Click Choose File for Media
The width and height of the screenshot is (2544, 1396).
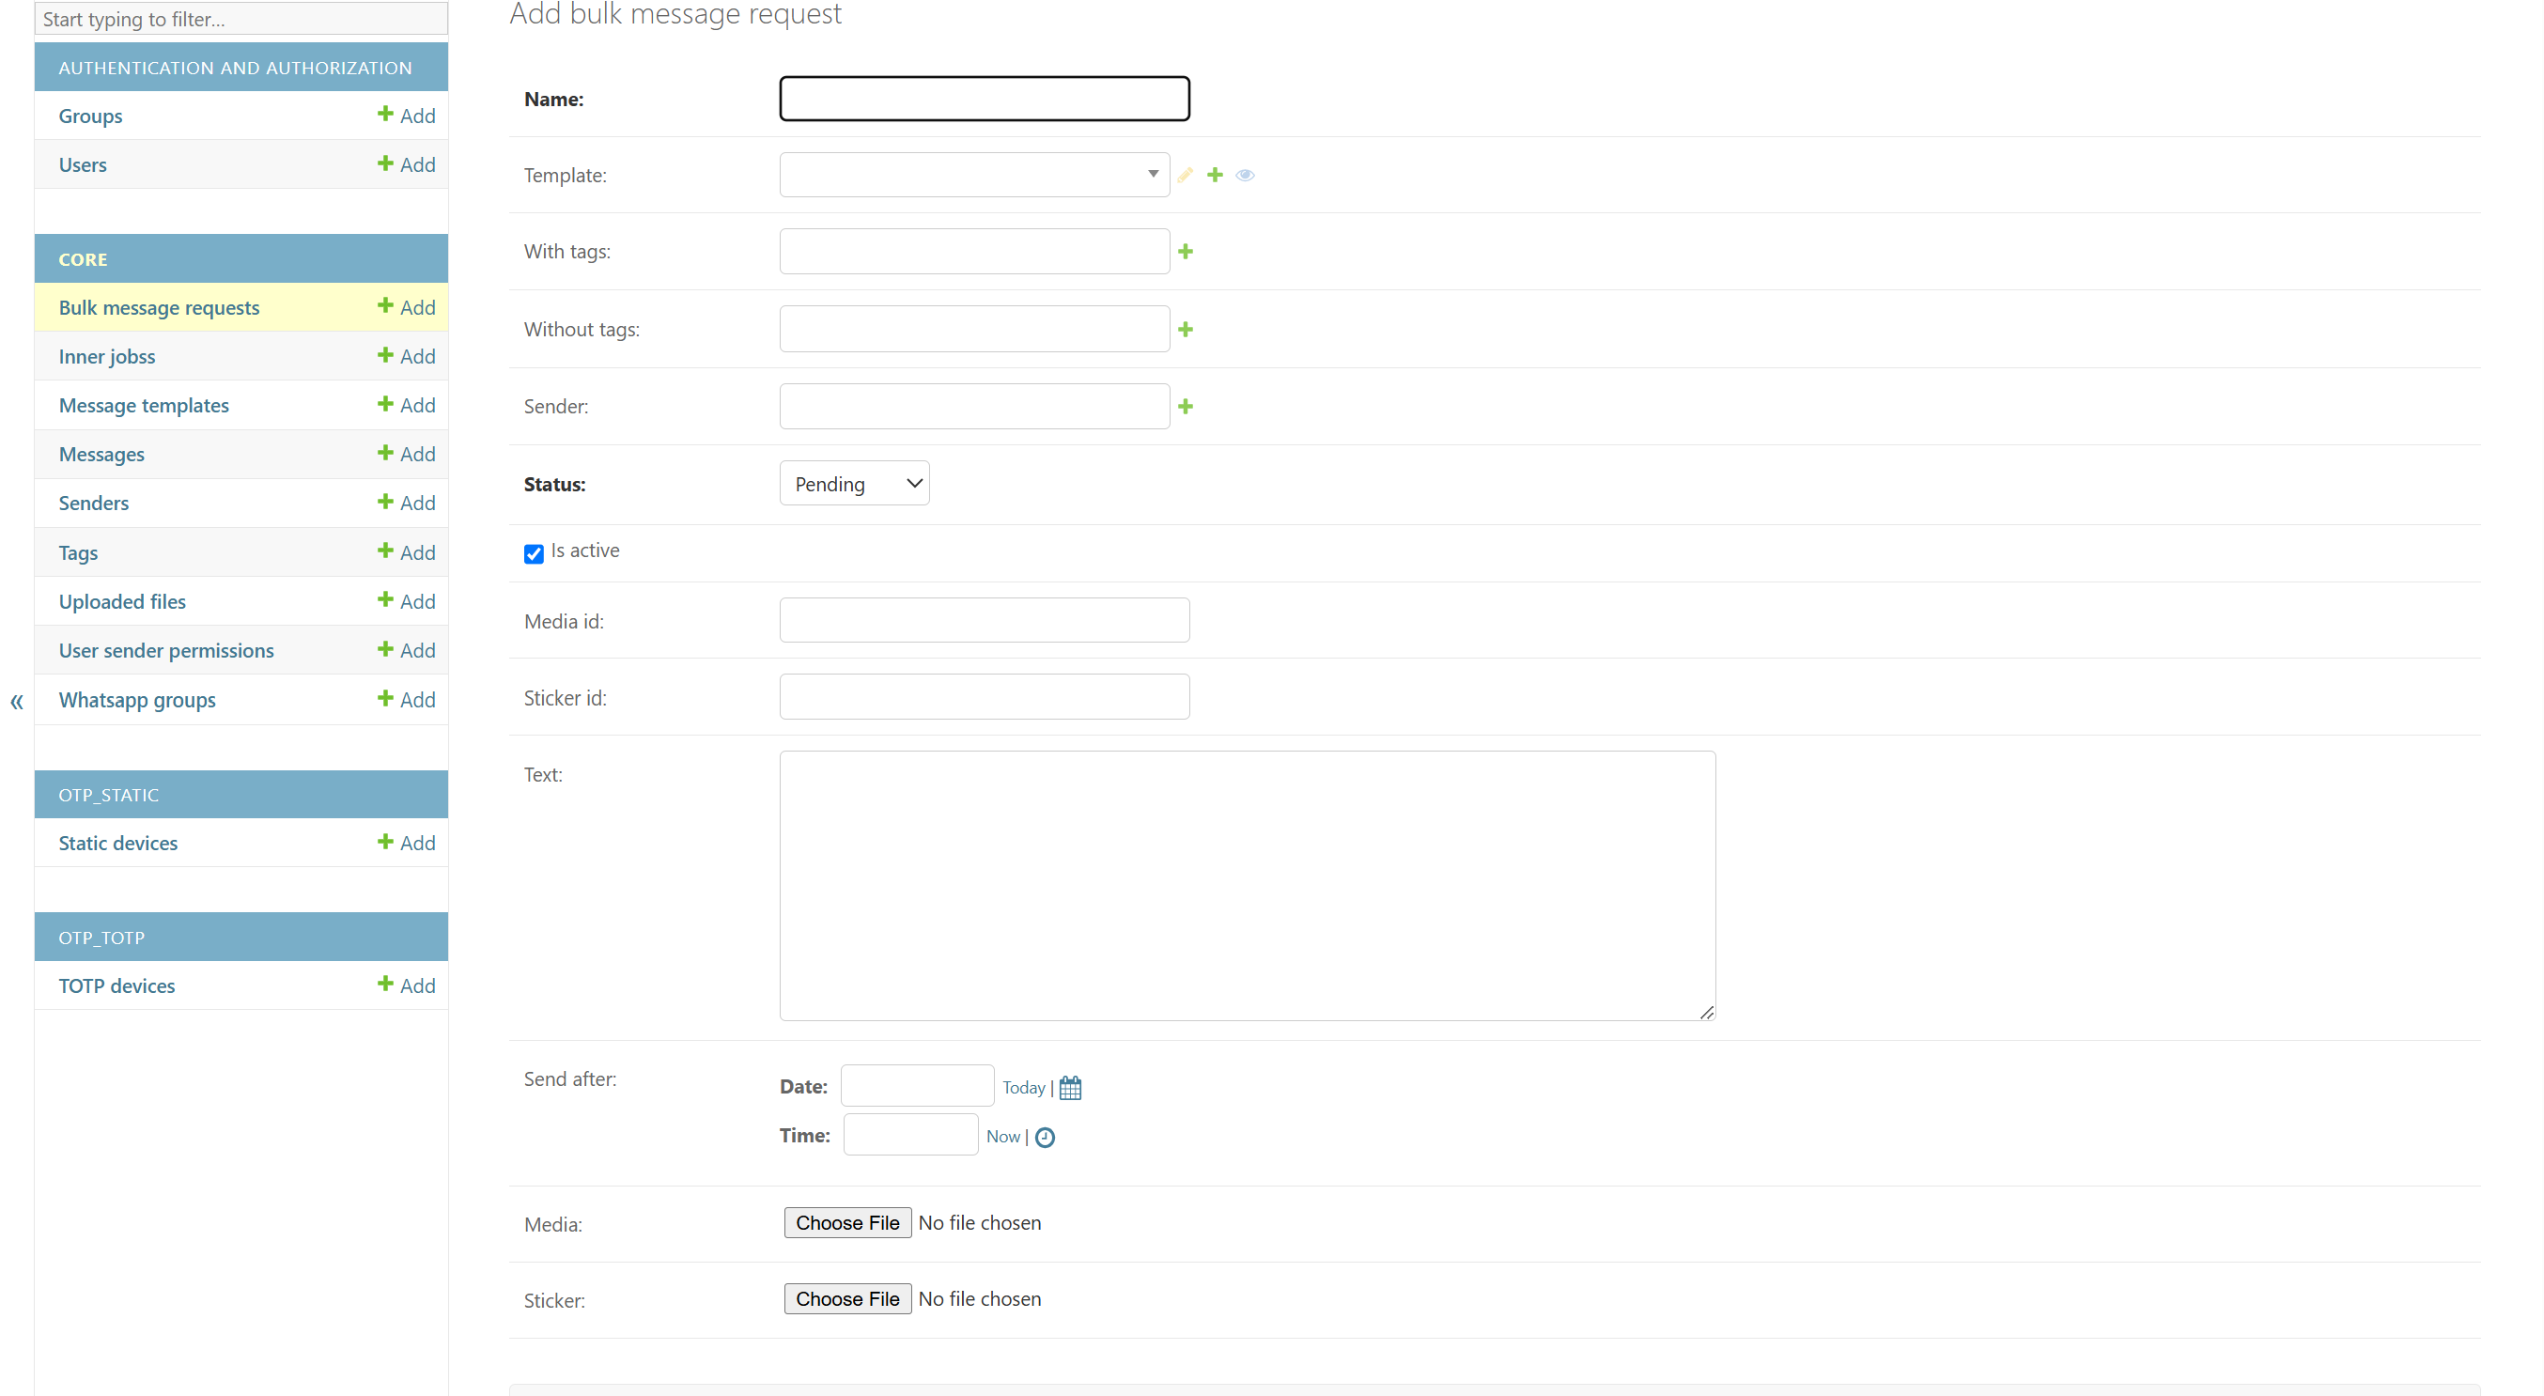click(x=846, y=1222)
